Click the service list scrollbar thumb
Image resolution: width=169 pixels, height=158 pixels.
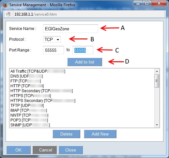pyautogui.click(x=157, y=81)
